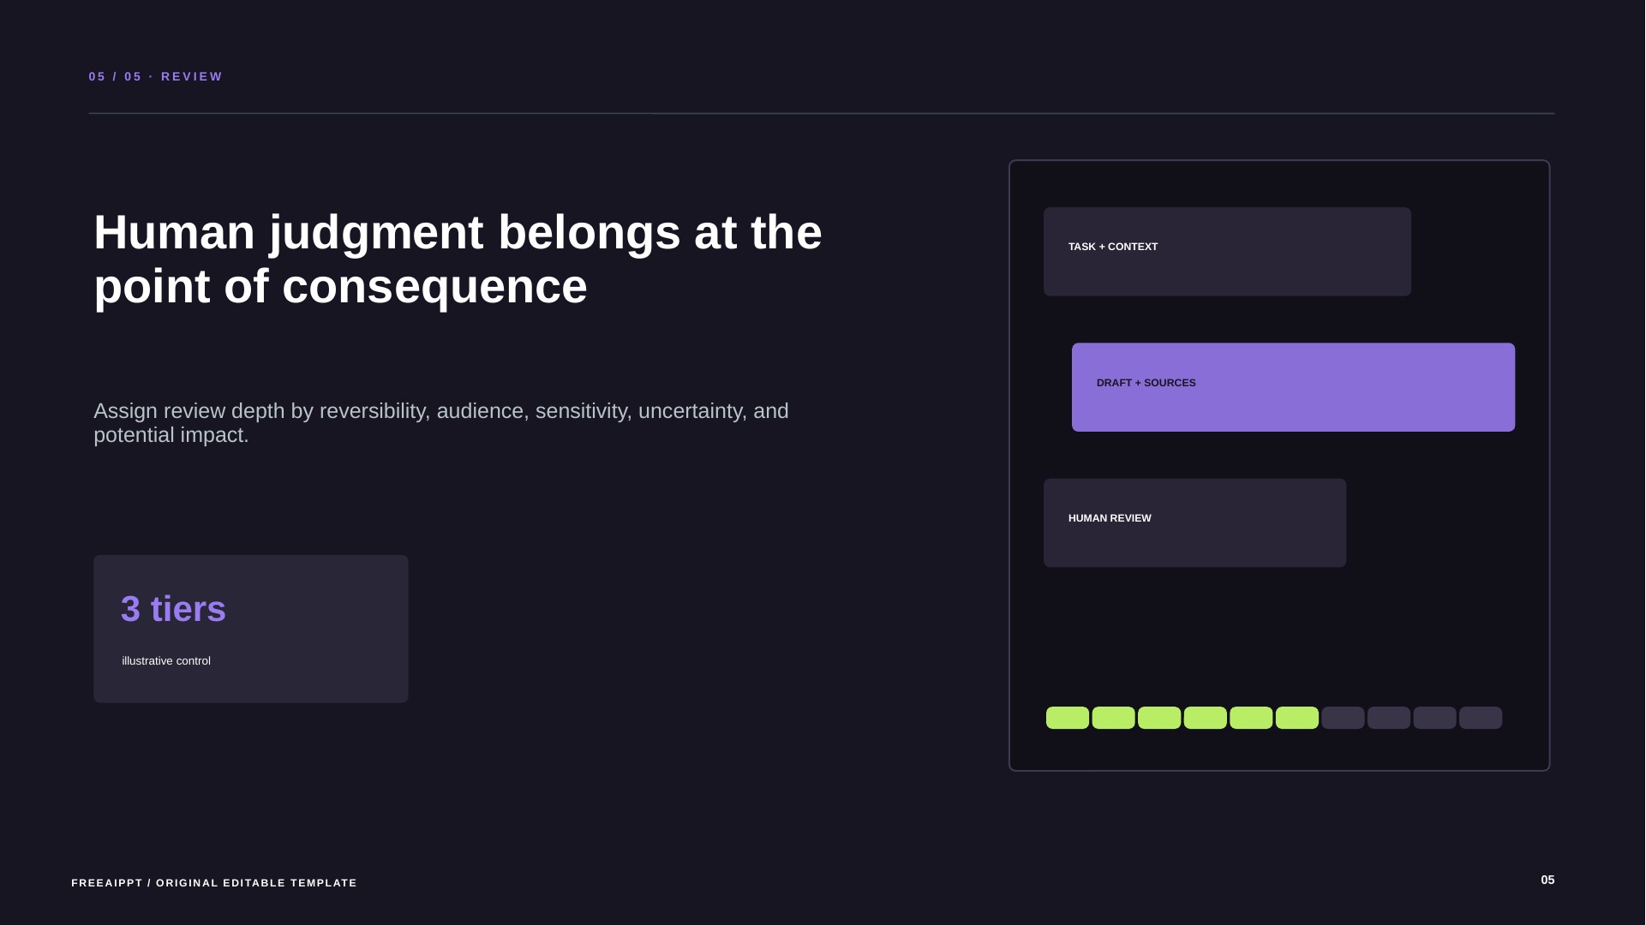The height and width of the screenshot is (925, 1646).
Task: Click the first grey progress segment
Action: pyautogui.click(x=1343, y=718)
